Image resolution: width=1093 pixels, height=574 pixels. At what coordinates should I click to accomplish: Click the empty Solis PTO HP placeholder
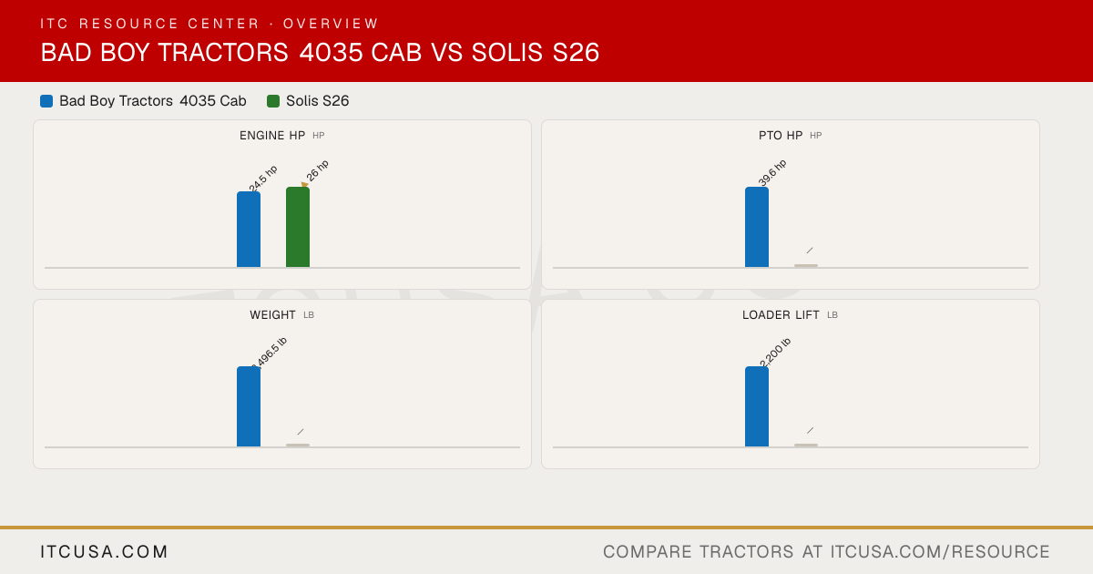[806, 265]
